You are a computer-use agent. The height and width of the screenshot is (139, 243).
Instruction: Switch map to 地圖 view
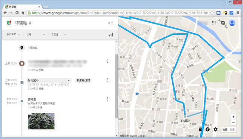click(225, 129)
